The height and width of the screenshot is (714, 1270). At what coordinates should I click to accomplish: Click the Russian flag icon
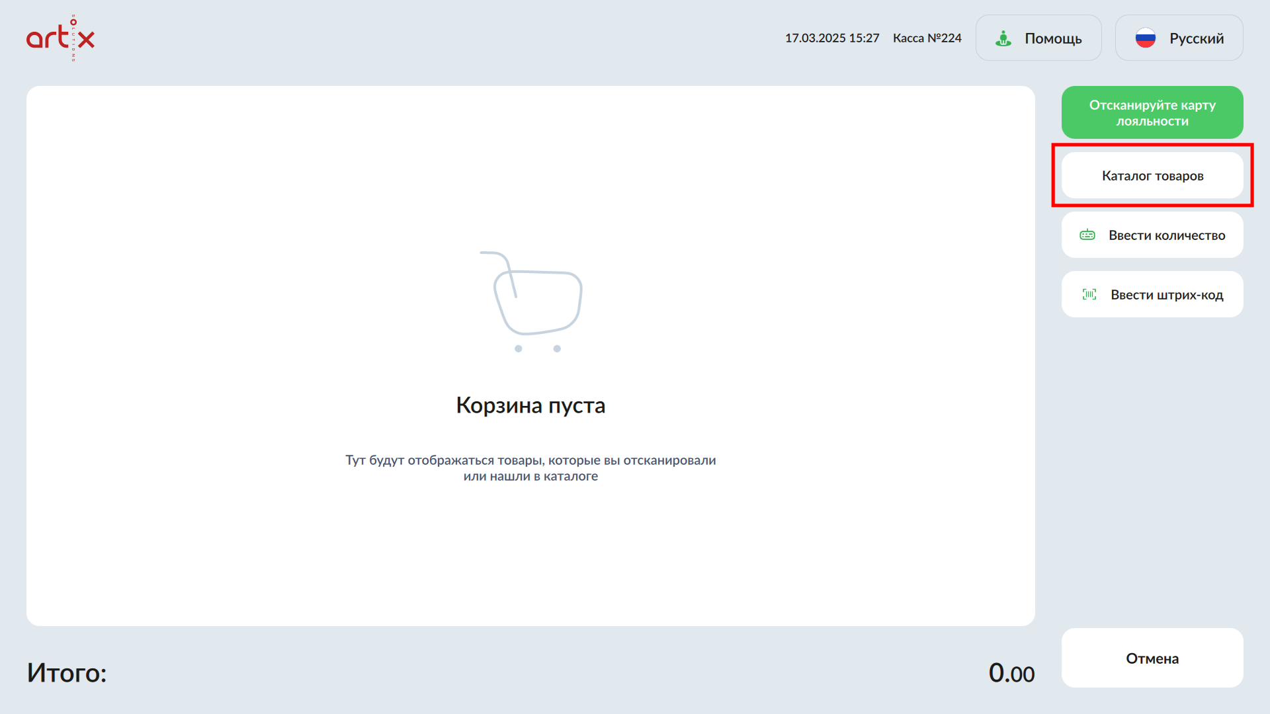[x=1145, y=38]
